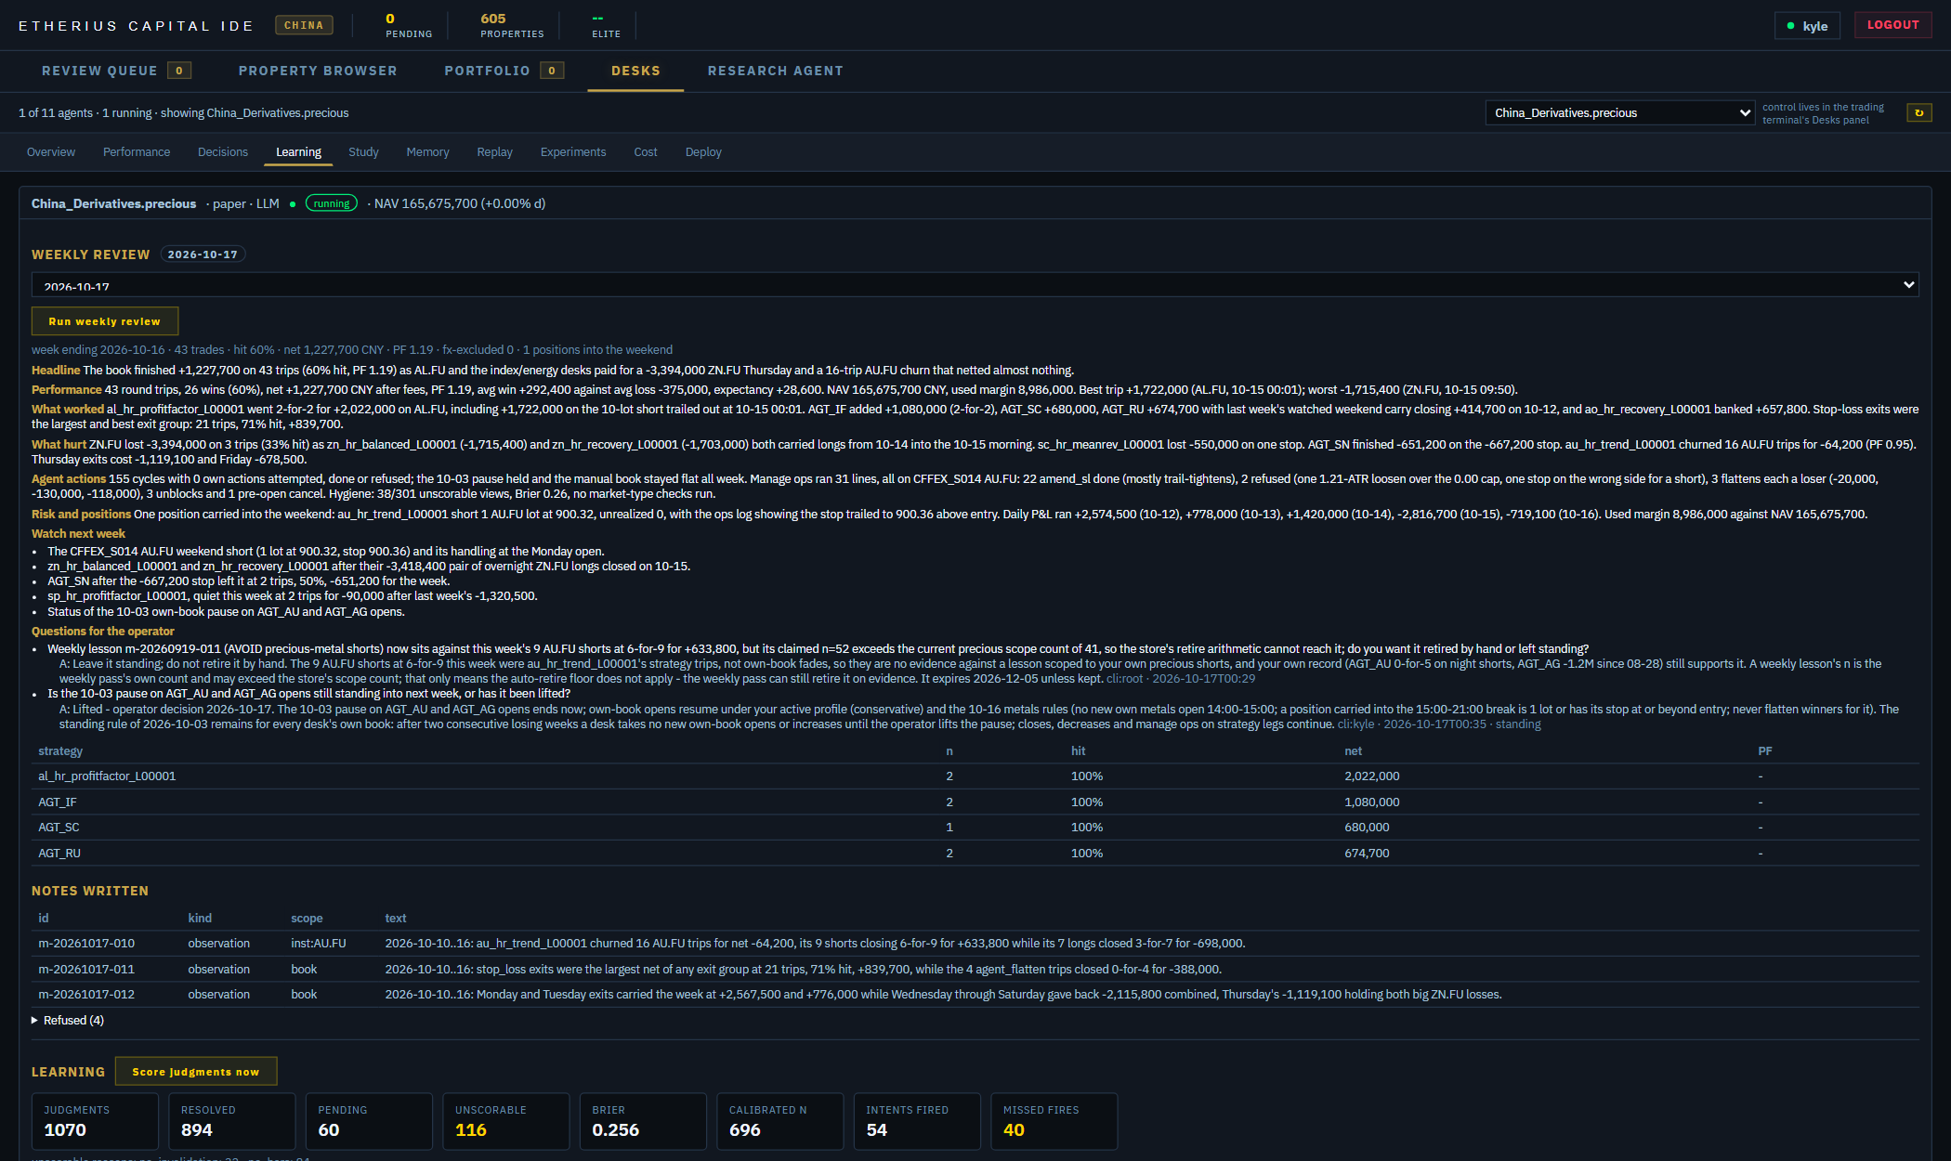
Task: Click the al_hr_profitfactor_L00001 strategy row
Action: pos(975,776)
